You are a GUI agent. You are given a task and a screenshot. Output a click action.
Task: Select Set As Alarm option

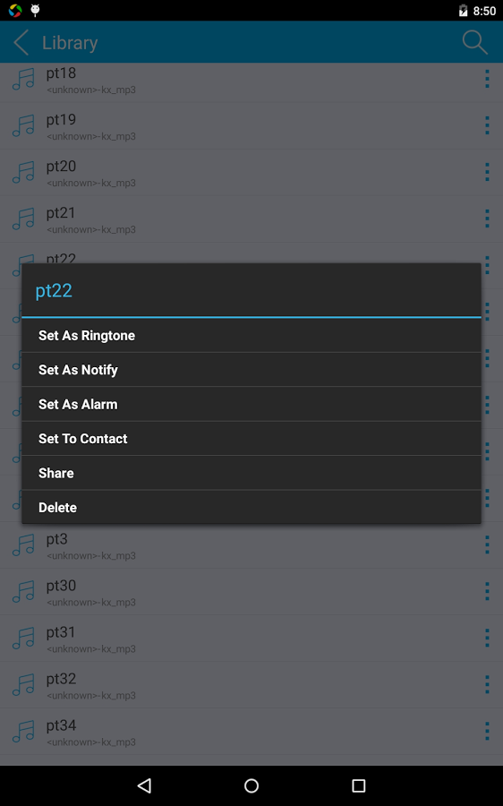pyautogui.click(x=251, y=405)
